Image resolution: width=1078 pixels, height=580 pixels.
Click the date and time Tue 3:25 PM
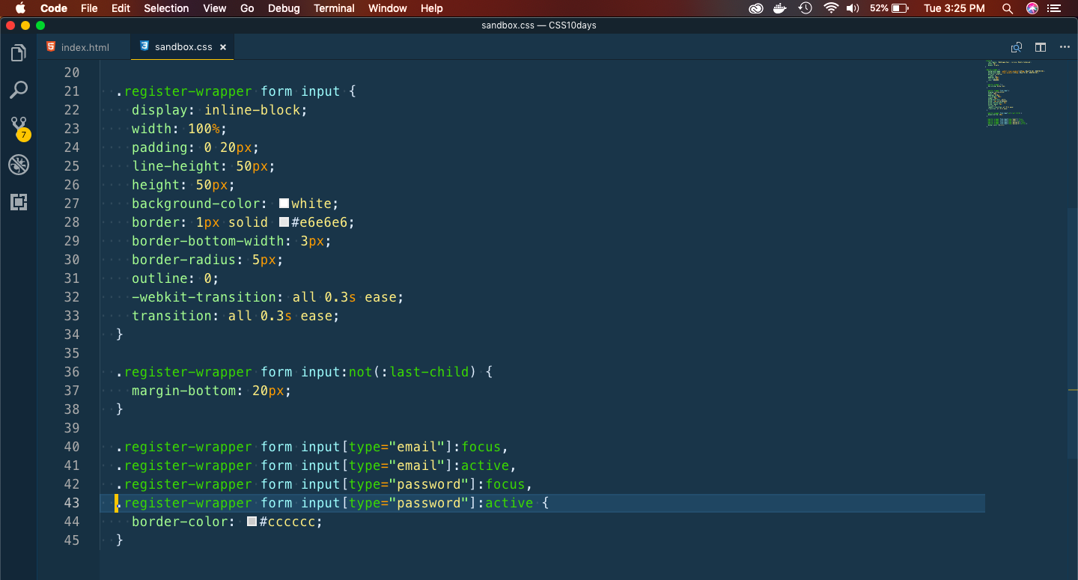click(x=954, y=8)
